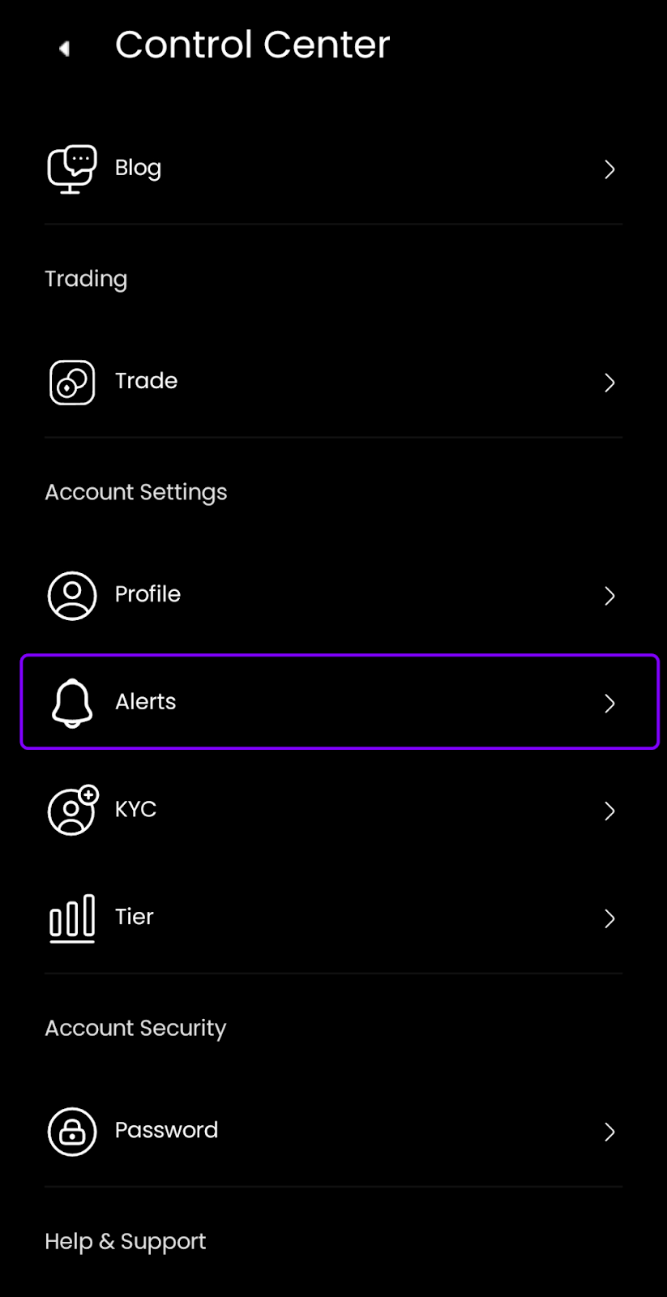Viewport: 667px width, 1297px height.
Task: Click the KYC user-plus icon
Action: [x=72, y=810]
